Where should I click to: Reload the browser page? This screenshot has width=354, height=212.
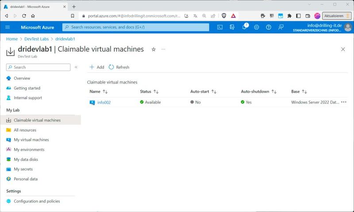pyautogui.click(x=24, y=16)
